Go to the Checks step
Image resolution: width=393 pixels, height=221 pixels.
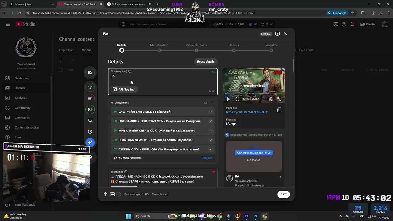pos(234,48)
